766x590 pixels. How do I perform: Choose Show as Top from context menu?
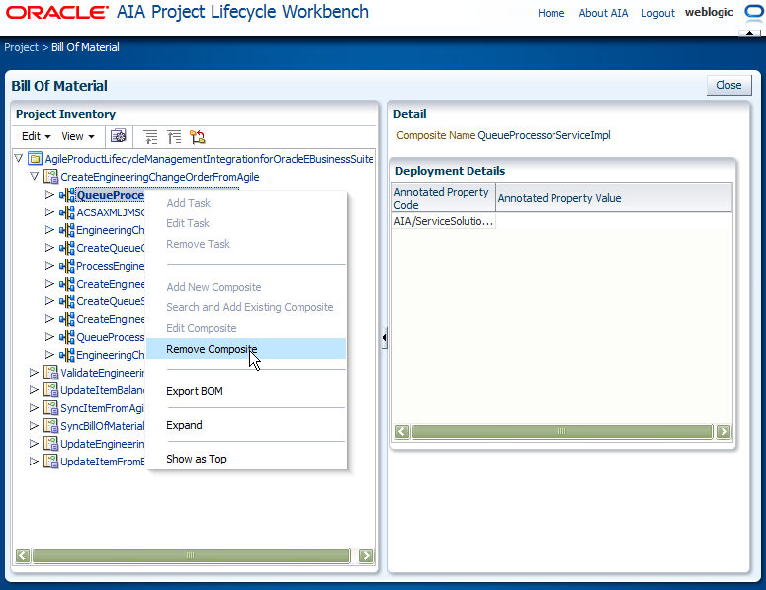point(246,459)
